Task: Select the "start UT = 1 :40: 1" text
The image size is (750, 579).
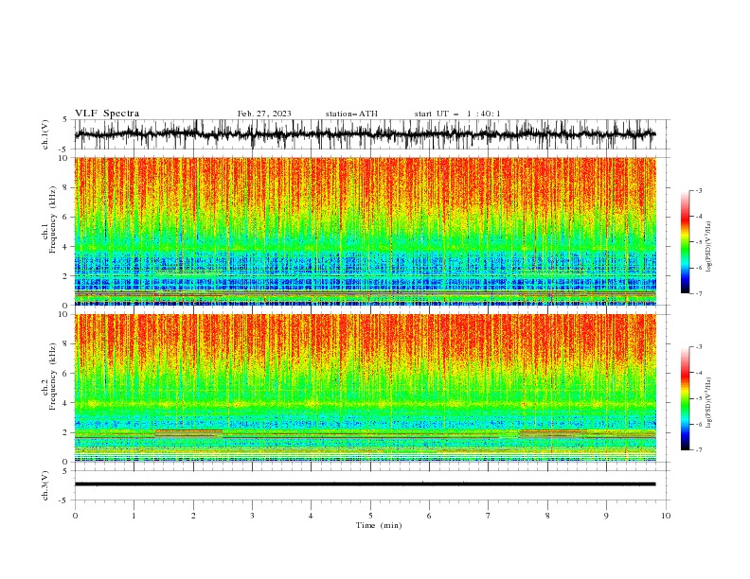Action: [457, 114]
